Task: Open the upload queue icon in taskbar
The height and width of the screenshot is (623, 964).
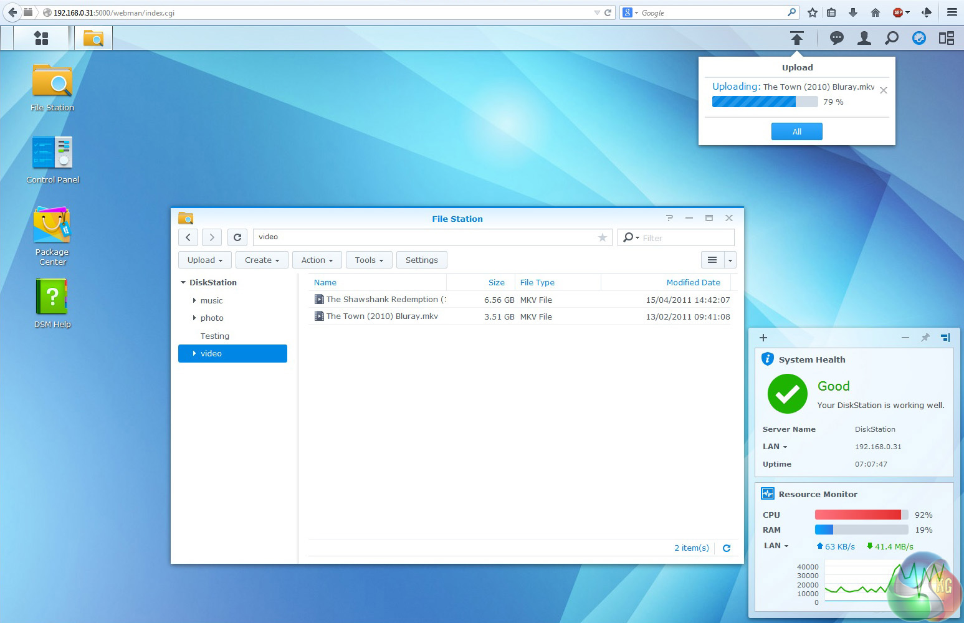Action: [x=796, y=39]
